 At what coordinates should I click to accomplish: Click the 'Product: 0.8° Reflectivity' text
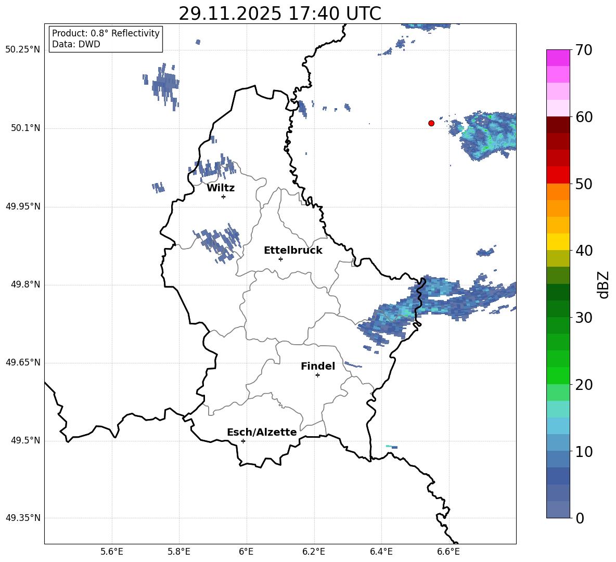tap(106, 33)
